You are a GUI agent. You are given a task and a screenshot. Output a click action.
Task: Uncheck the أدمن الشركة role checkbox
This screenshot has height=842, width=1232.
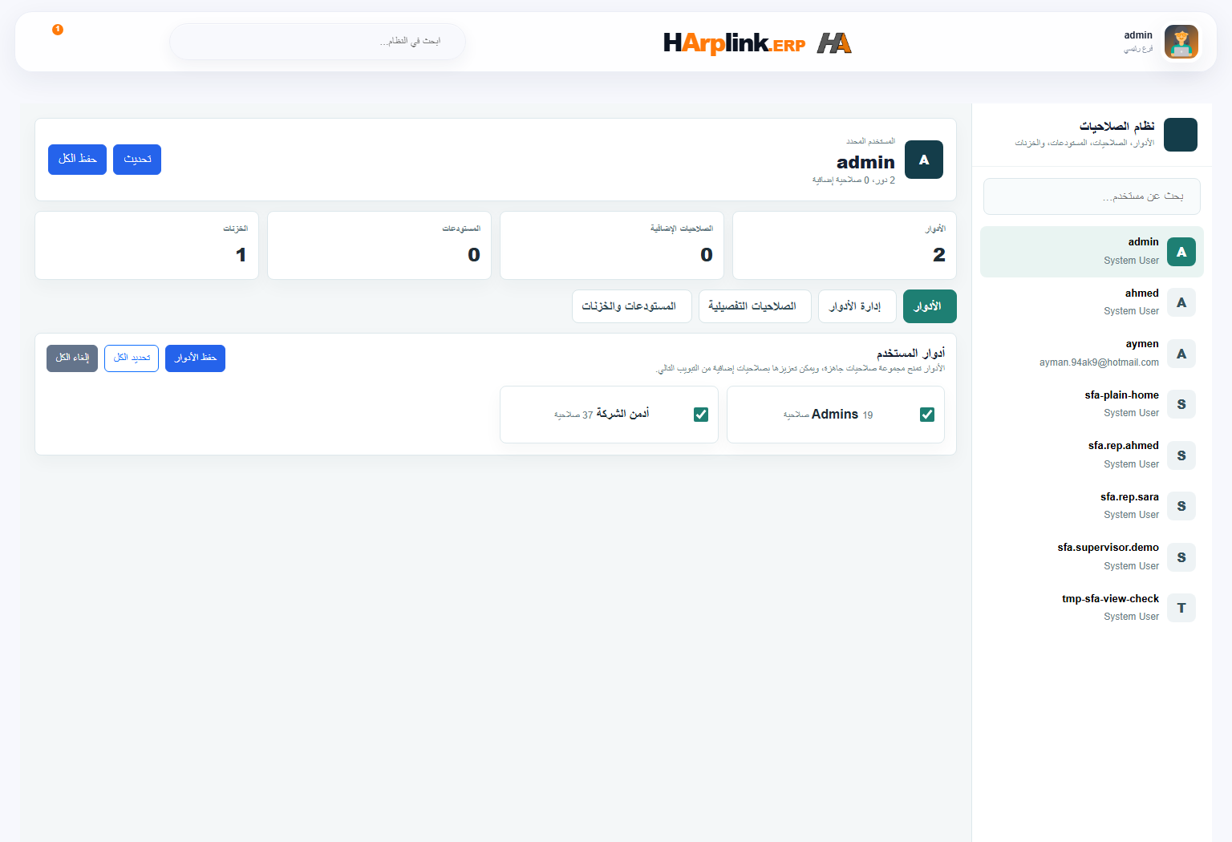click(x=701, y=415)
